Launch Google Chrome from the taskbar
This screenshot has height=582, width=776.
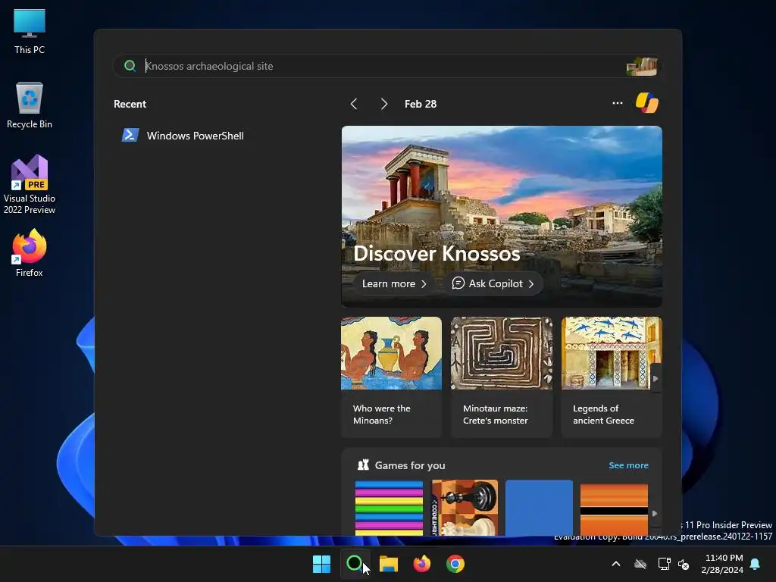(455, 564)
